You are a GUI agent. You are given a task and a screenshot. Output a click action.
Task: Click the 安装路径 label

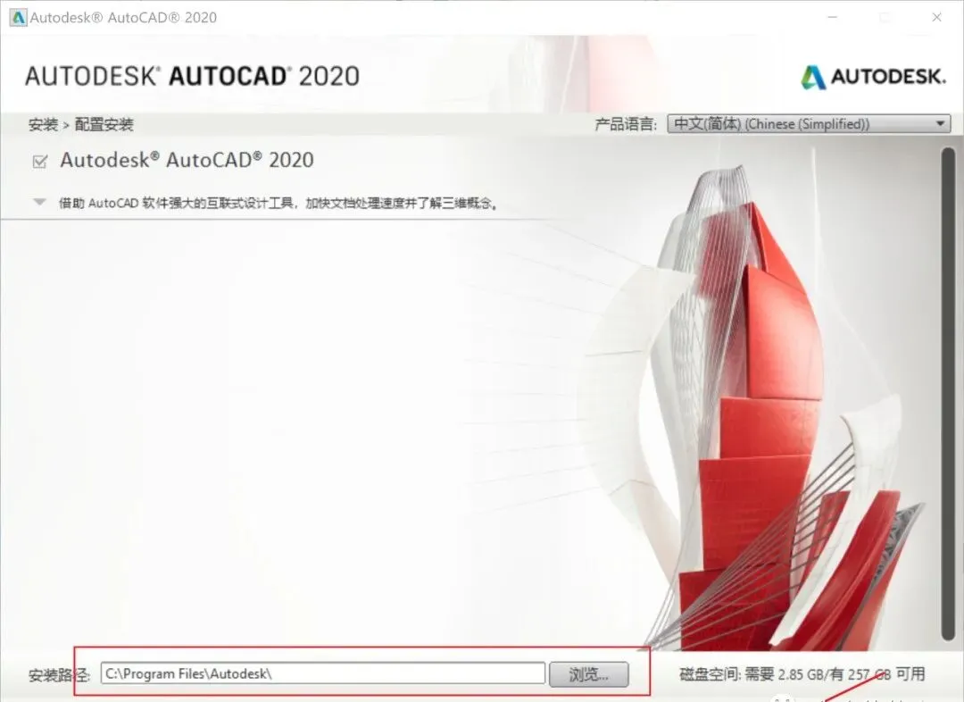[x=59, y=675]
